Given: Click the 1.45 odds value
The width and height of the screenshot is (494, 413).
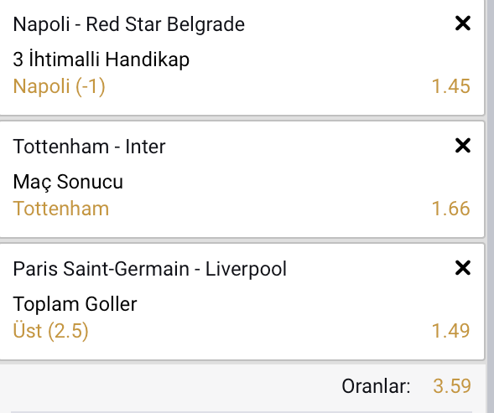Looking at the screenshot, I should click(x=451, y=86).
